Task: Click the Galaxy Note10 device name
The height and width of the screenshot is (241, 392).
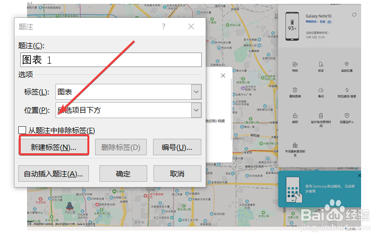Action: point(319,16)
